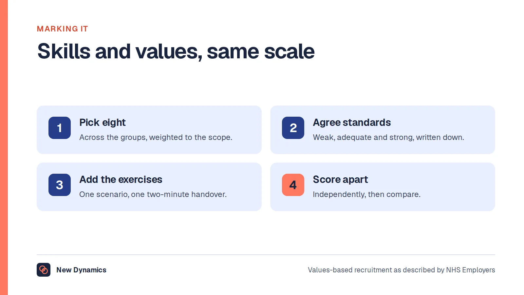Click the NHS Employers footer note

[x=401, y=270]
